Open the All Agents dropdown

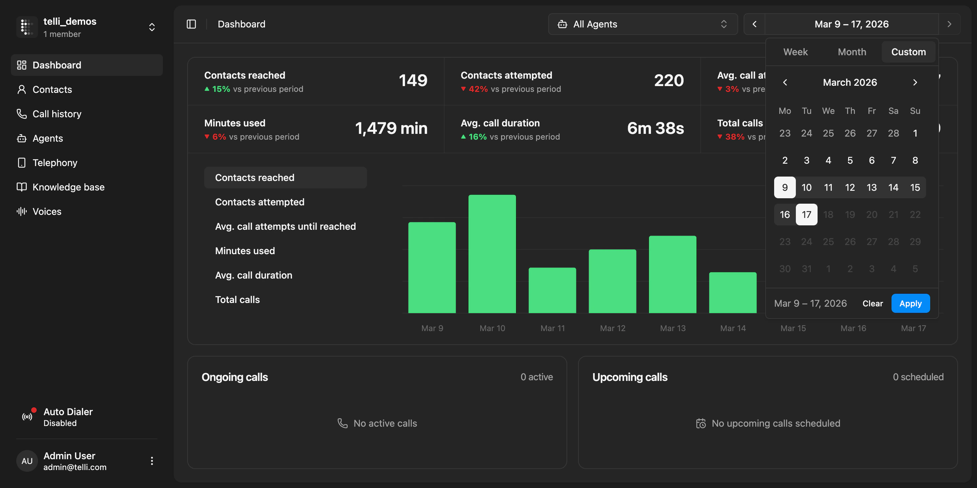[x=643, y=24]
